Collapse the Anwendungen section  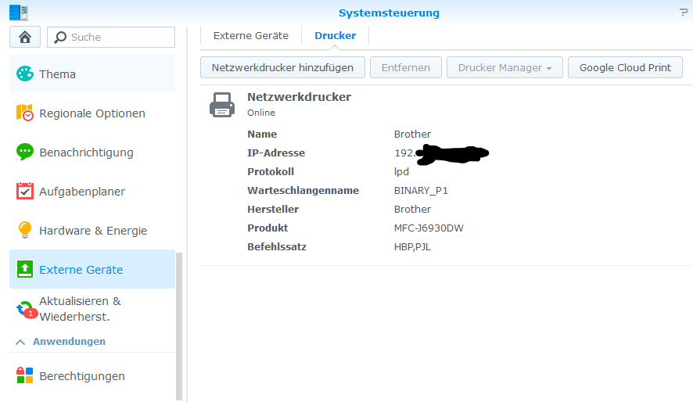pos(20,342)
